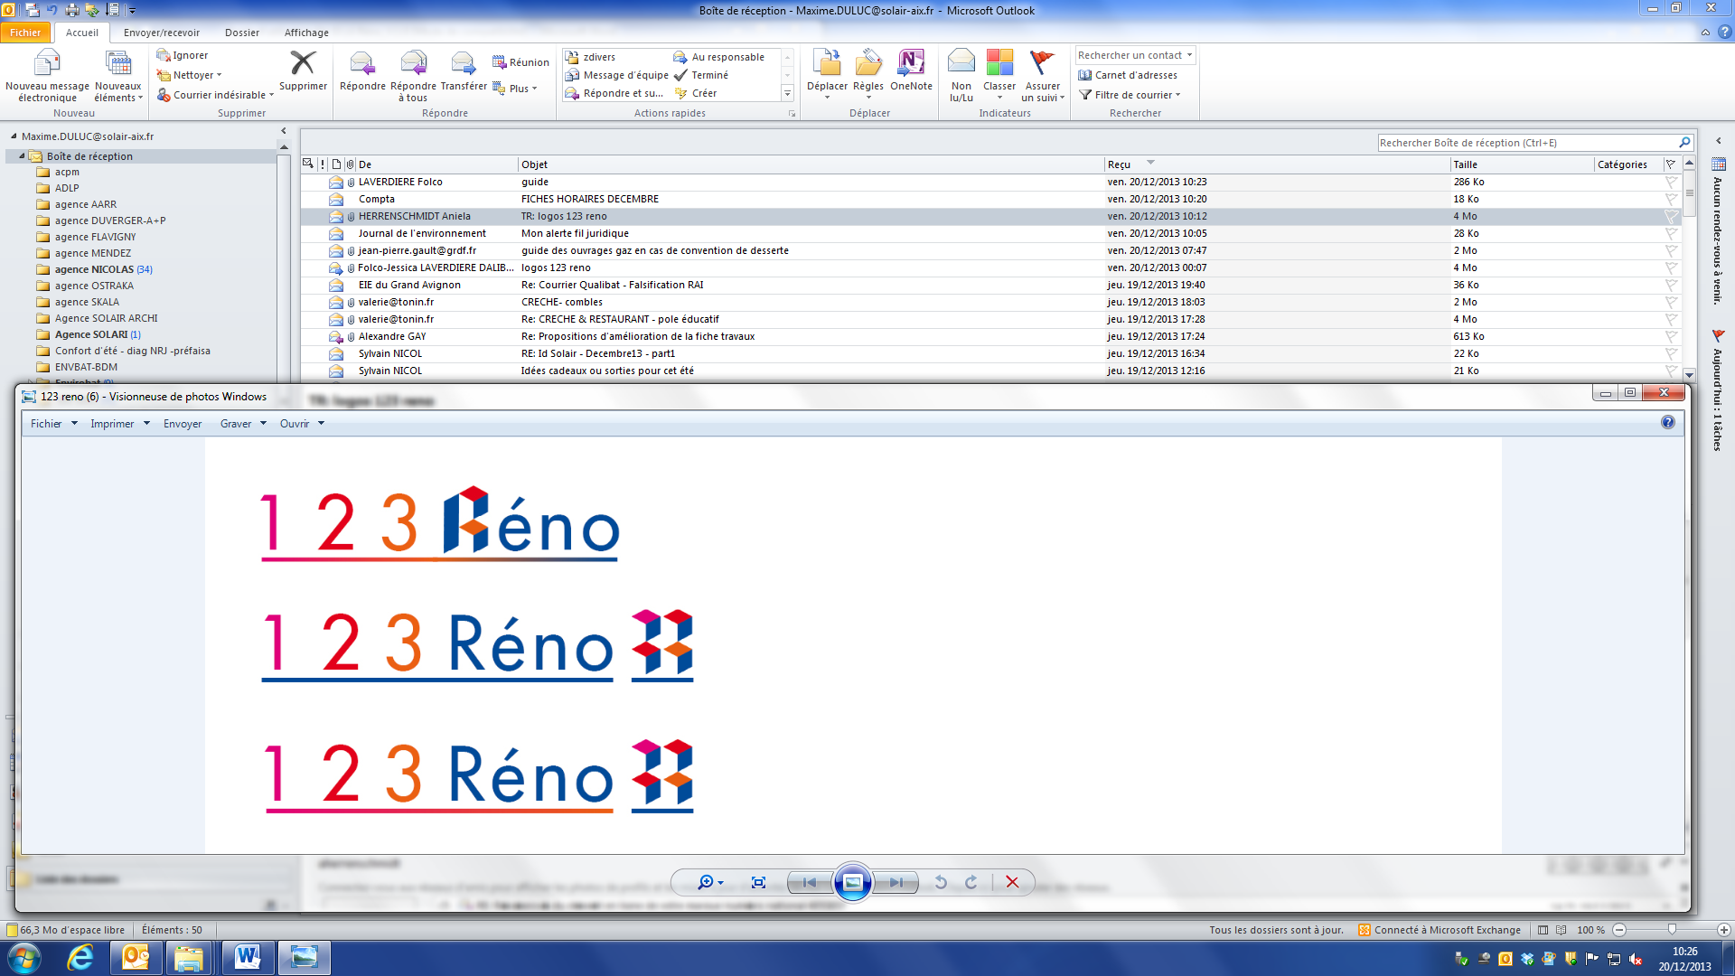1735x976 pixels.
Task: Delete photo with red X
Action: [1012, 883]
